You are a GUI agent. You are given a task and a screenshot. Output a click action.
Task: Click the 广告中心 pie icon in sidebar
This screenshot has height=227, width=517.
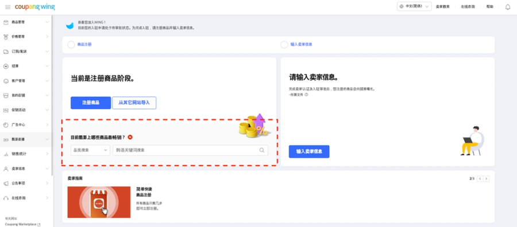click(6, 125)
